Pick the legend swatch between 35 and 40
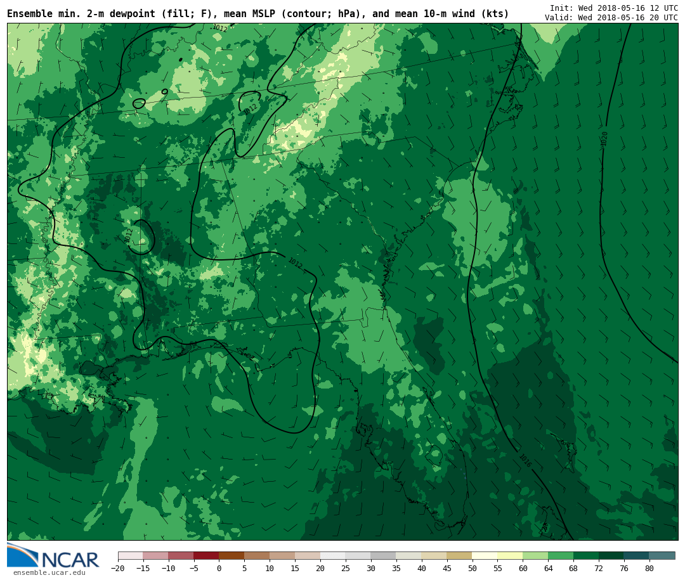This screenshot has height=580, width=685. 409,555
